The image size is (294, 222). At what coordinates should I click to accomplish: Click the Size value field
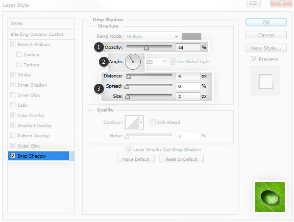188,97
